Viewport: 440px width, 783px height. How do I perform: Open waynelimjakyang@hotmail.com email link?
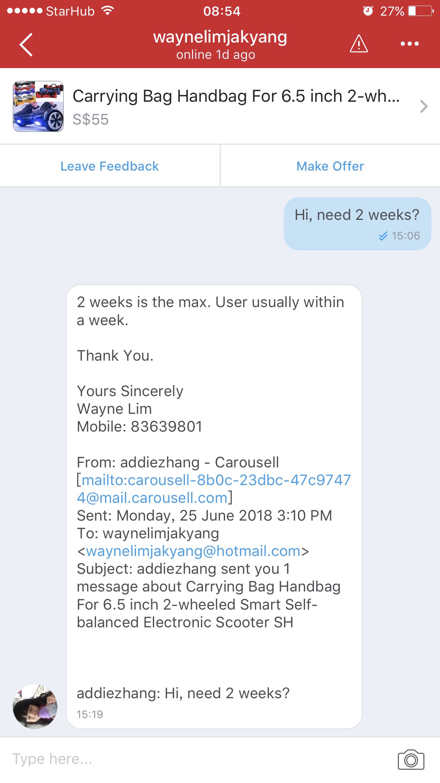(x=193, y=551)
